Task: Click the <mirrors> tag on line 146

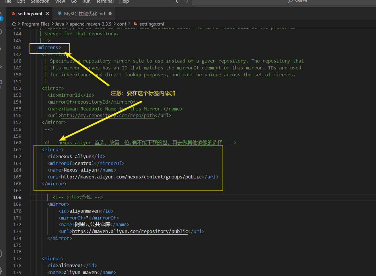Action: (x=49, y=48)
